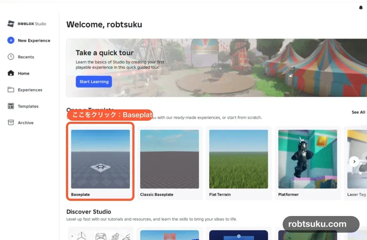This screenshot has height=240, width=367.
Task: Click the Laser Tag template label
Action: point(356,194)
